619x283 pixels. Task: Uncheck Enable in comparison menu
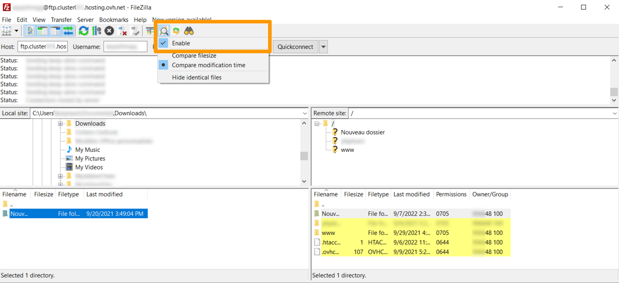coord(181,43)
